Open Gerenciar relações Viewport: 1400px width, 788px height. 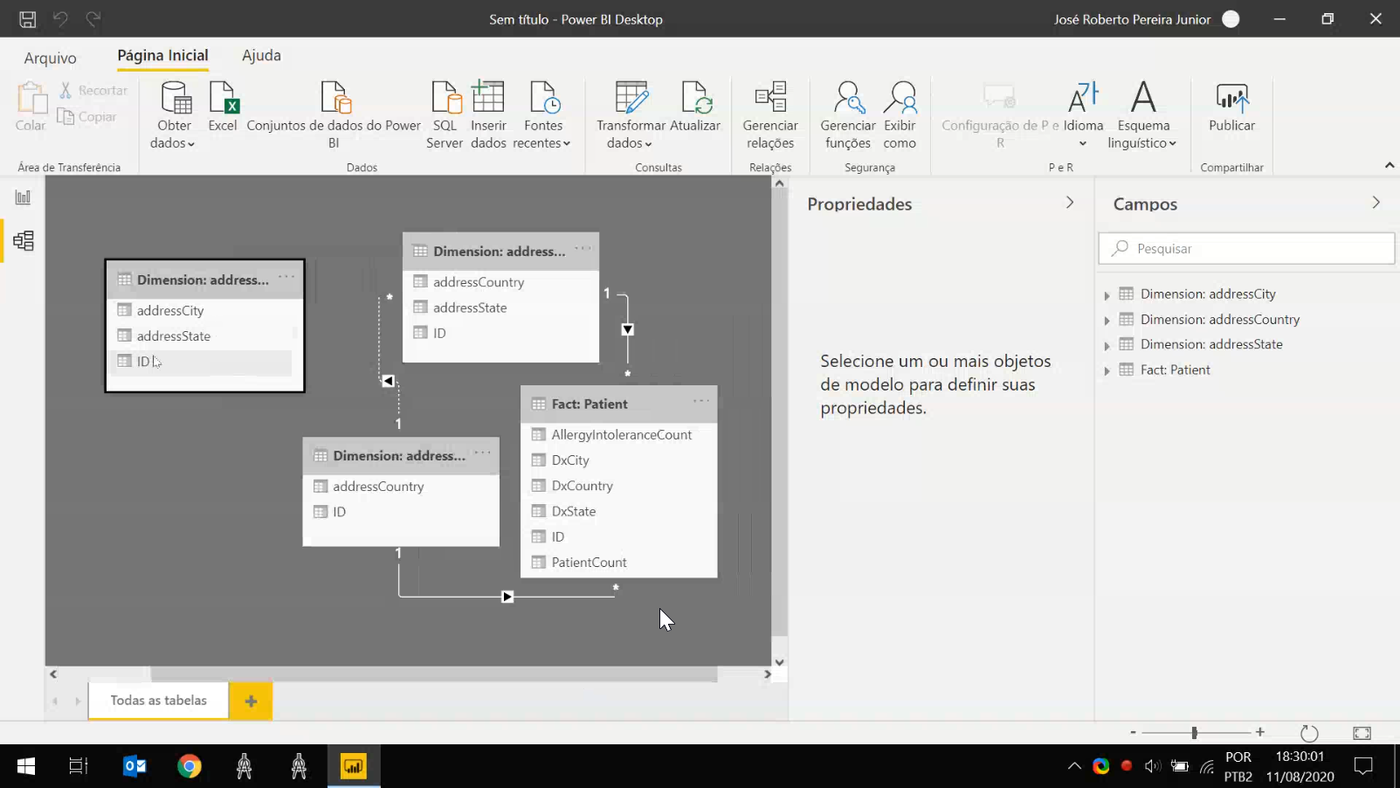tap(770, 114)
